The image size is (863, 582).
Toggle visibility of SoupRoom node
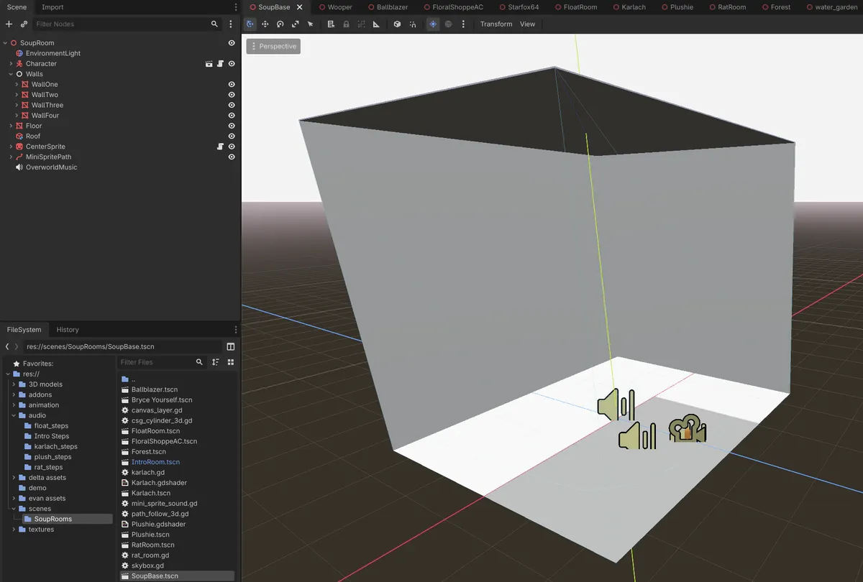[232, 43]
